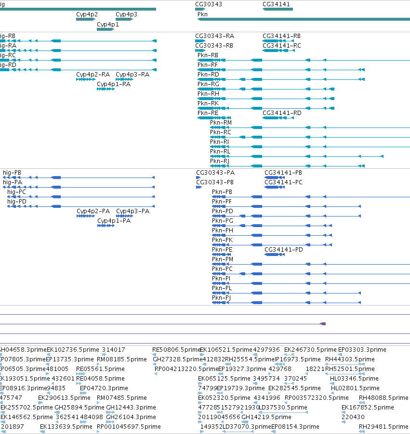Click the Pkn-RE transcript label
410x434 pixels.
click(208, 113)
